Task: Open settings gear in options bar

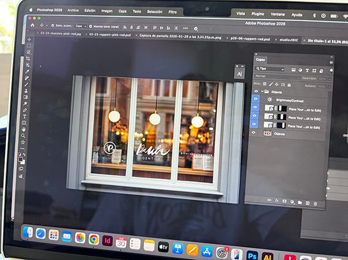Action: click(x=196, y=29)
